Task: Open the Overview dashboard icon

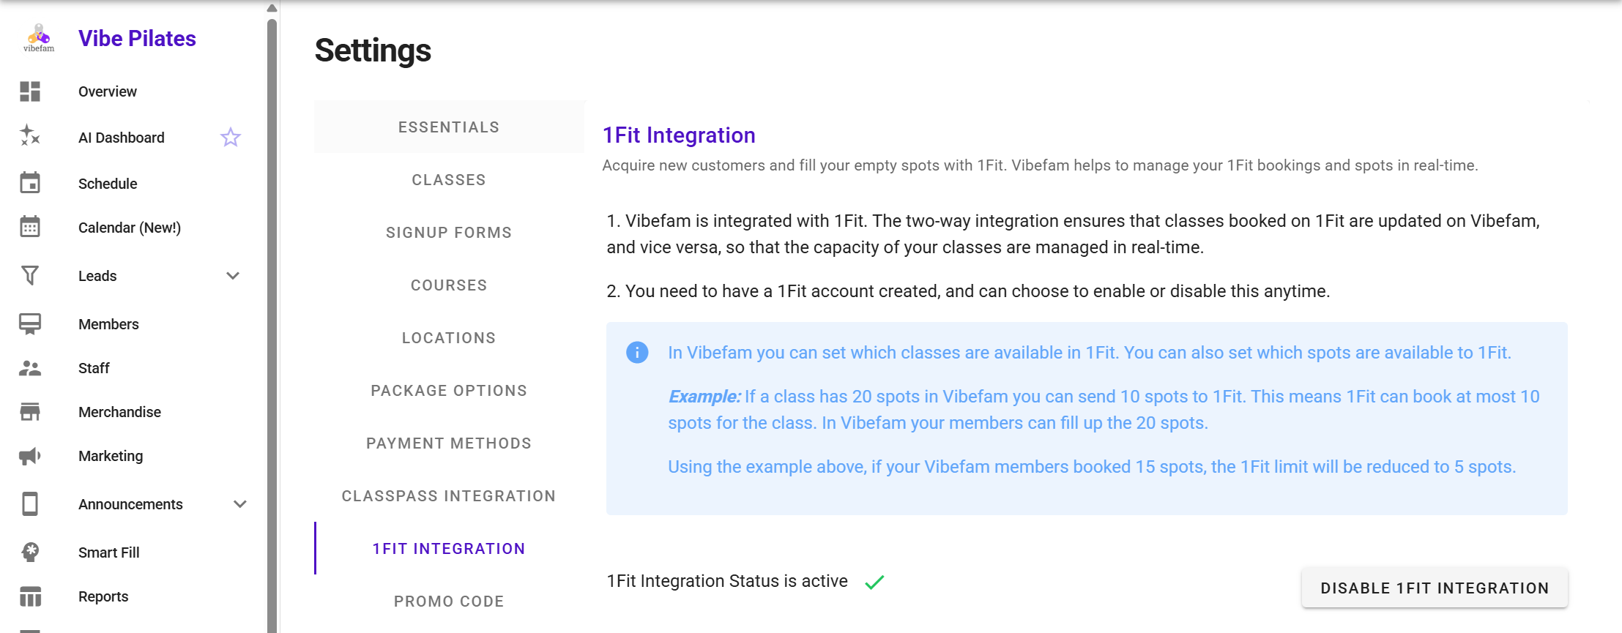Action: click(x=30, y=91)
